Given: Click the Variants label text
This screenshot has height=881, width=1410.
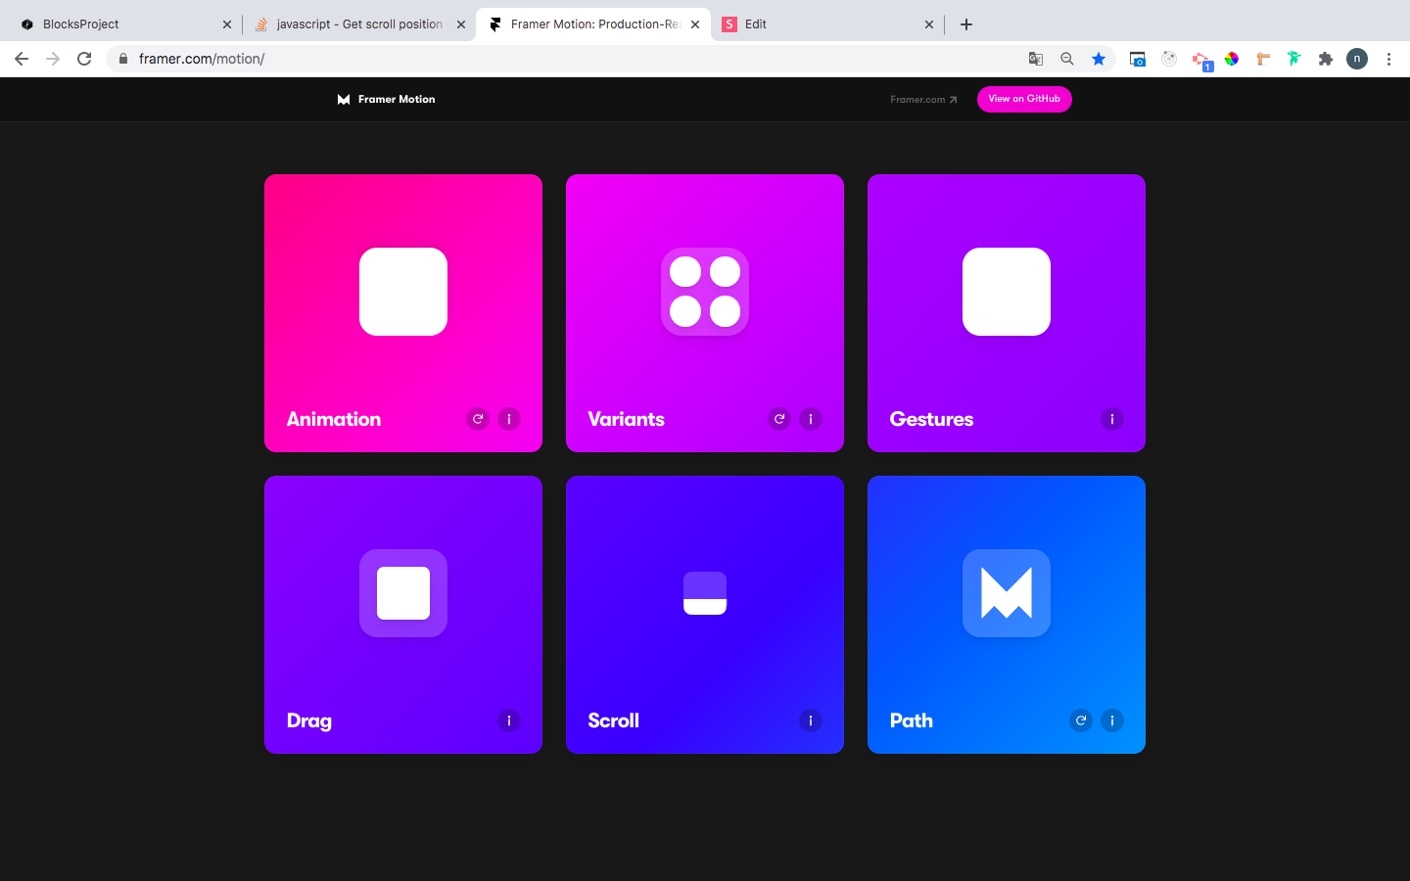Looking at the screenshot, I should (627, 419).
